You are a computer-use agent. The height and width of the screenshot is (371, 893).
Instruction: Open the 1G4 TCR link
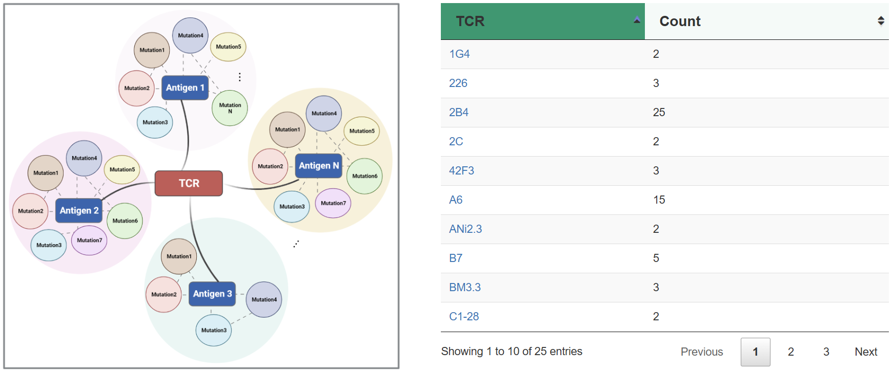(x=459, y=54)
